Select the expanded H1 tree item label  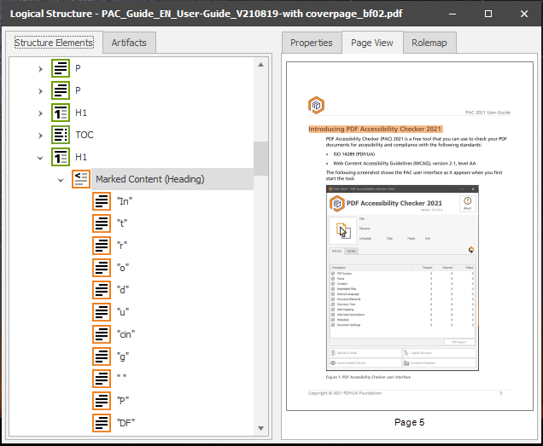81,157
